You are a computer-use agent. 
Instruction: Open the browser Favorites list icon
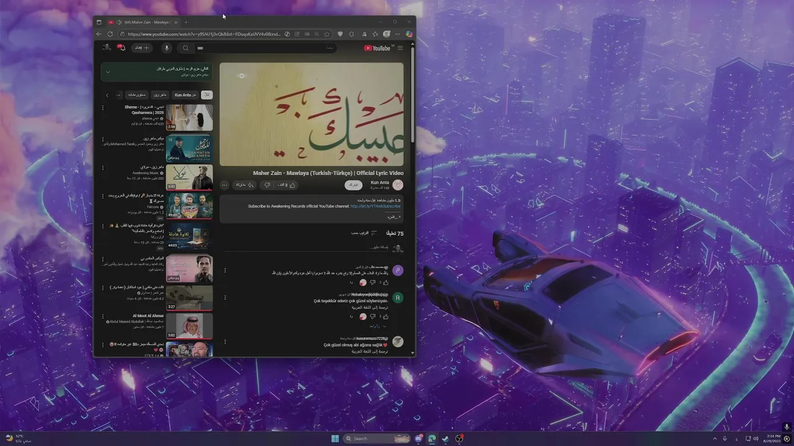tap(375, 34)
